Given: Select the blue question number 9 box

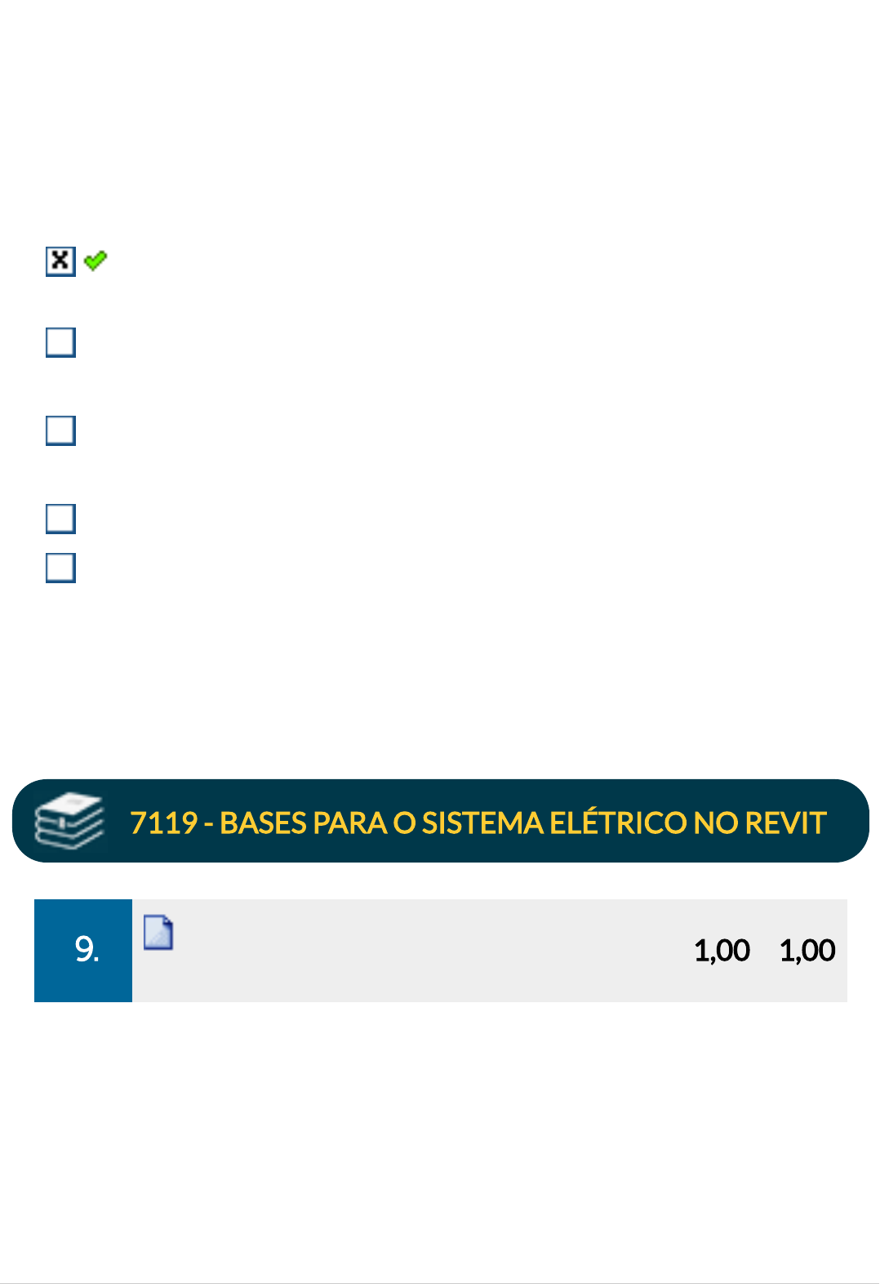Looking at the screenshot, I should tap(83, 950).
